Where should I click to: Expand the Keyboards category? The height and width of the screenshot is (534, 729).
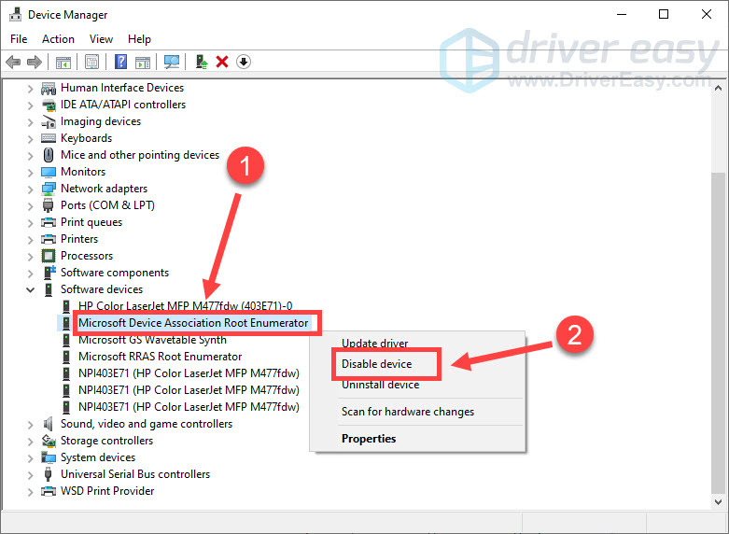[x=31, y=138]
